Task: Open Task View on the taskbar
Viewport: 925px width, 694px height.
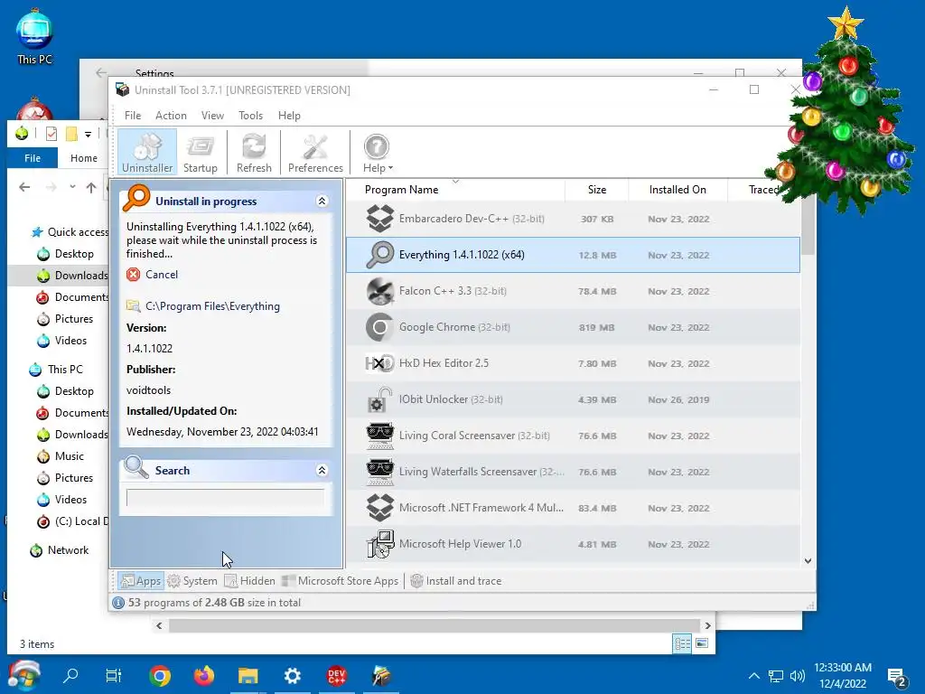Action: (113, 676)
